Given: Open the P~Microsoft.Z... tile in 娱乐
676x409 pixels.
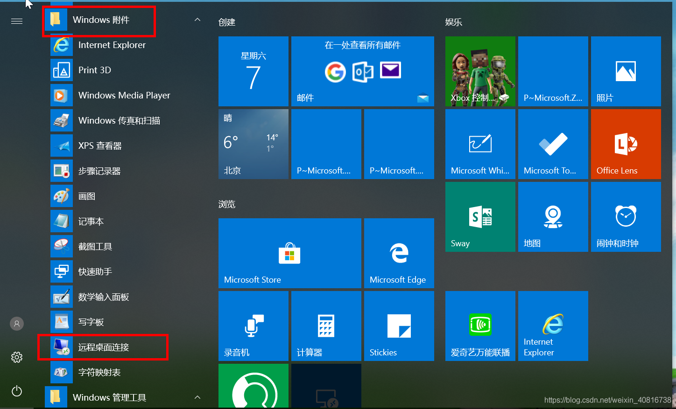Looking at the screenshot, I should click(553, 71).
